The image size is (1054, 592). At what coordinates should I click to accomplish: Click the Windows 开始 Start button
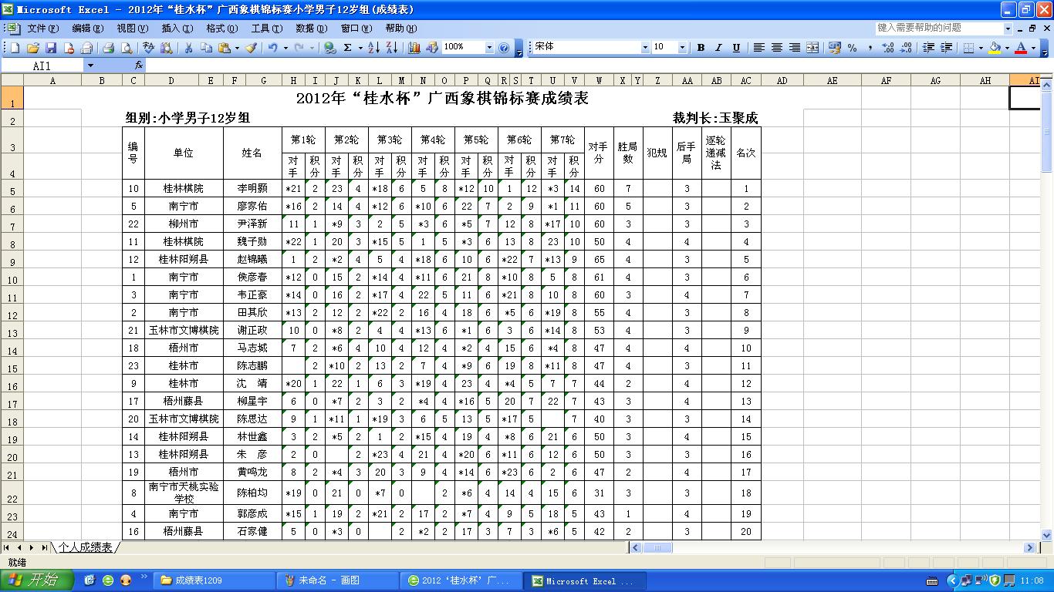[x=37, y=580]
